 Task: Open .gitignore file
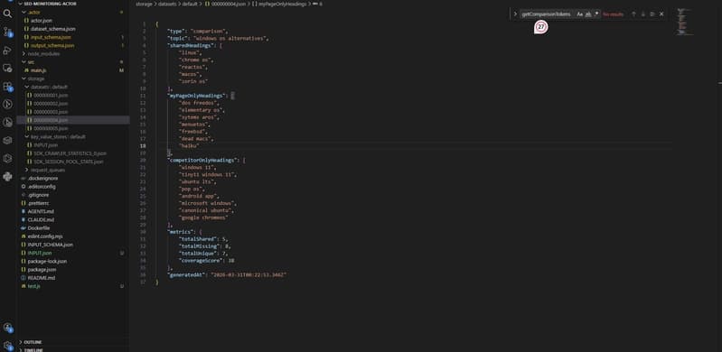click(x=38, y=195)
